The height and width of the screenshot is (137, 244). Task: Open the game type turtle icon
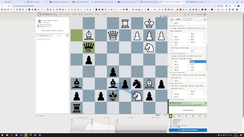pyautogui.click(x=40, y=21)
